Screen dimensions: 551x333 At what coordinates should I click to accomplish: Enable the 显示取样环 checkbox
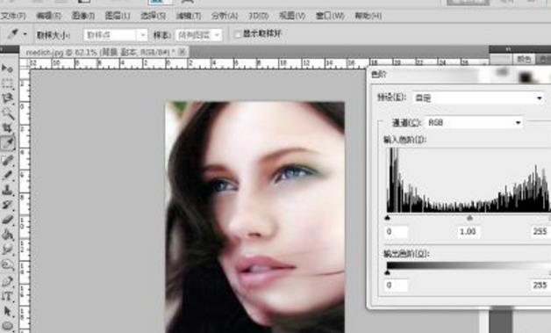pos(238,34)
